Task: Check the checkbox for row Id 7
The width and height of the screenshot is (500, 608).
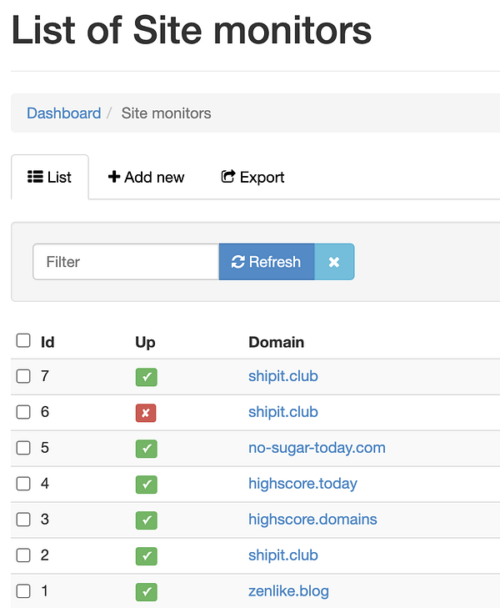Action: pyautogui.click(x=23, y=376)
